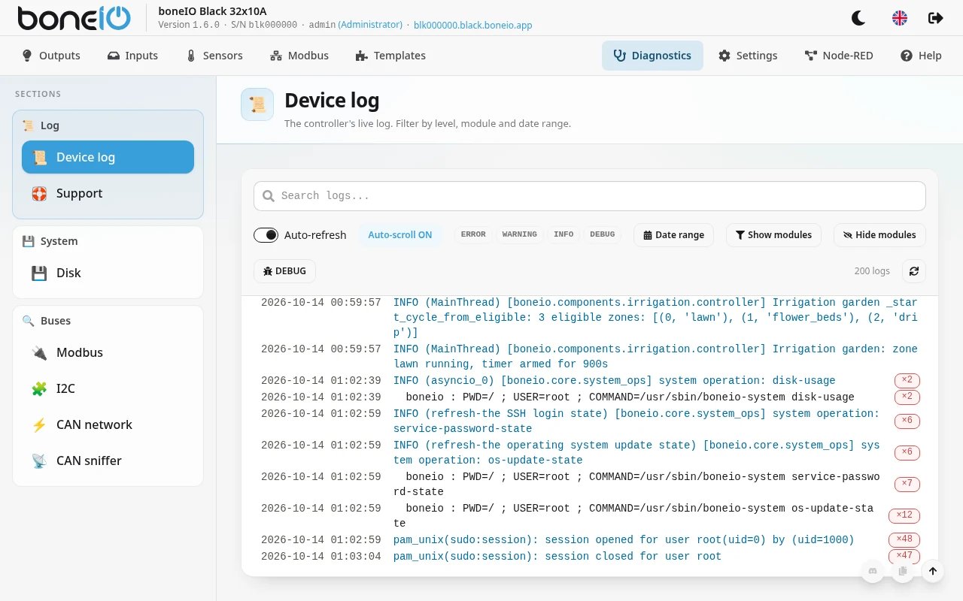Open the Modbus tab in top navigation
Screen dimensions: 963x601
coord(299,56)
